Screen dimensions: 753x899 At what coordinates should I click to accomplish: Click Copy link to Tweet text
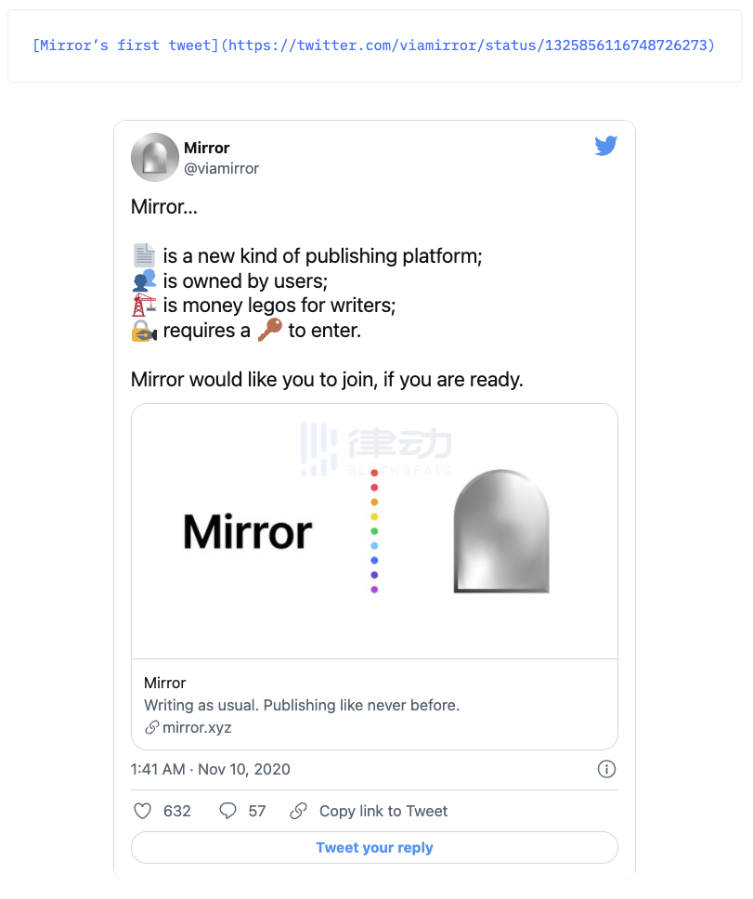(x=383, y=811)
